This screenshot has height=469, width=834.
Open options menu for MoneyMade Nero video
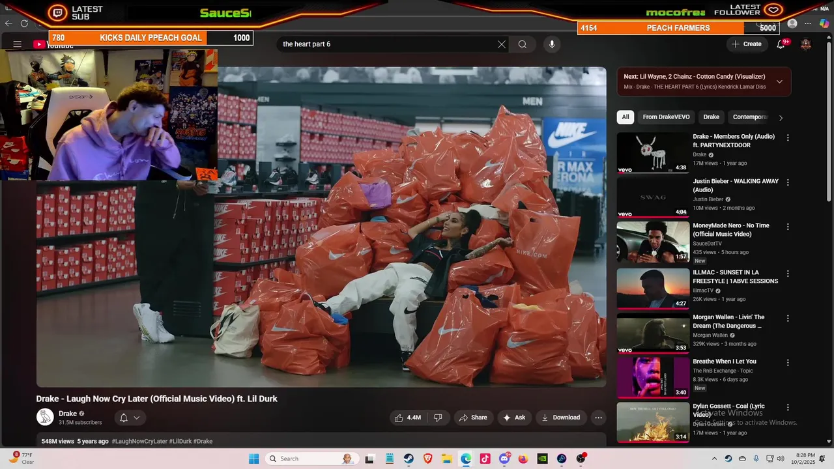(x=788, y=227)
